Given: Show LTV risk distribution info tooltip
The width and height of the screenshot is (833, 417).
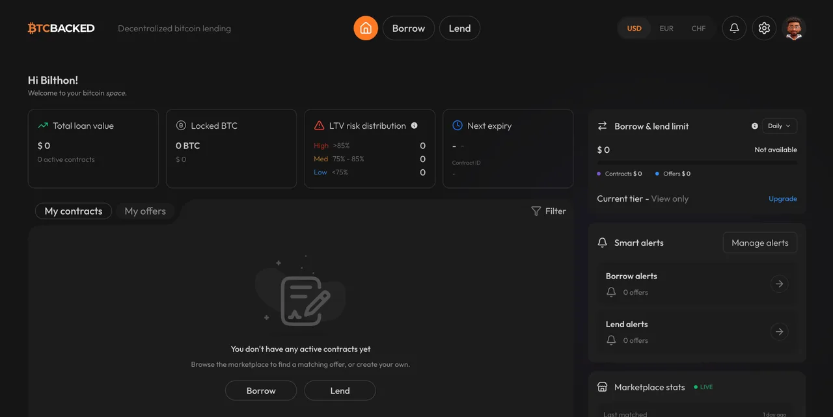Looking at the screenshot, I should click(414, 126).
